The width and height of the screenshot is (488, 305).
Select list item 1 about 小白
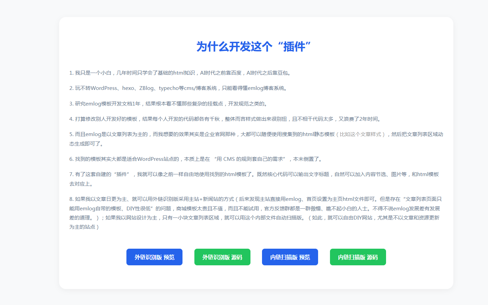click(136, 73)
